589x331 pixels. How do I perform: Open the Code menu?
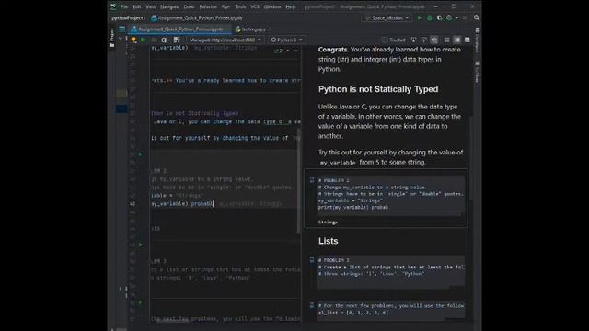coord(189,6)
